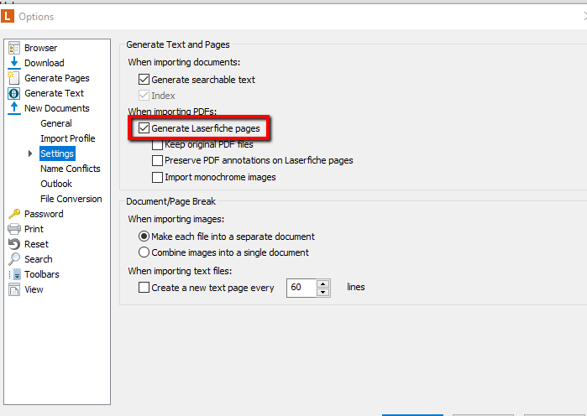Click the New Documents upload arrow icon

(14, 108)
